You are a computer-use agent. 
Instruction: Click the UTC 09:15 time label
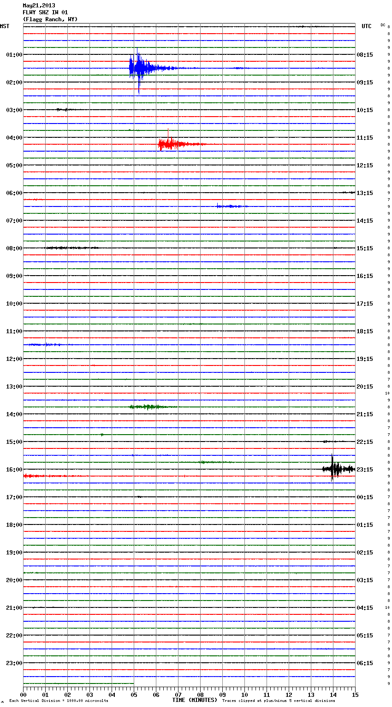365,82
